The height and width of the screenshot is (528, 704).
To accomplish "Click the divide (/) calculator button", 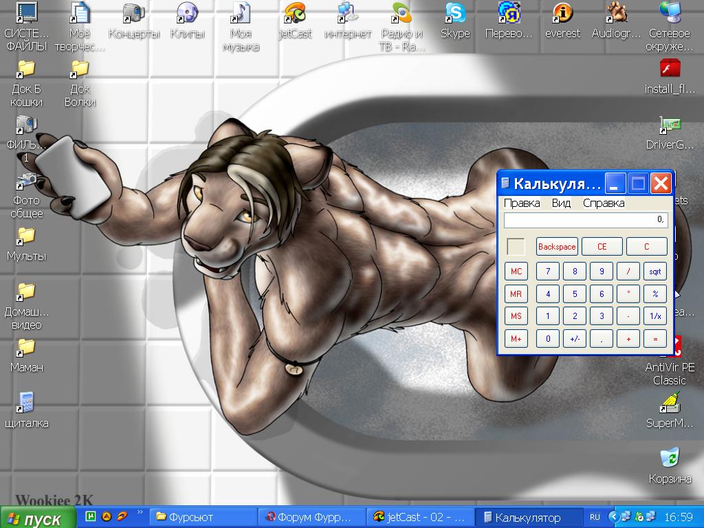I will click(x=628, y=271).
